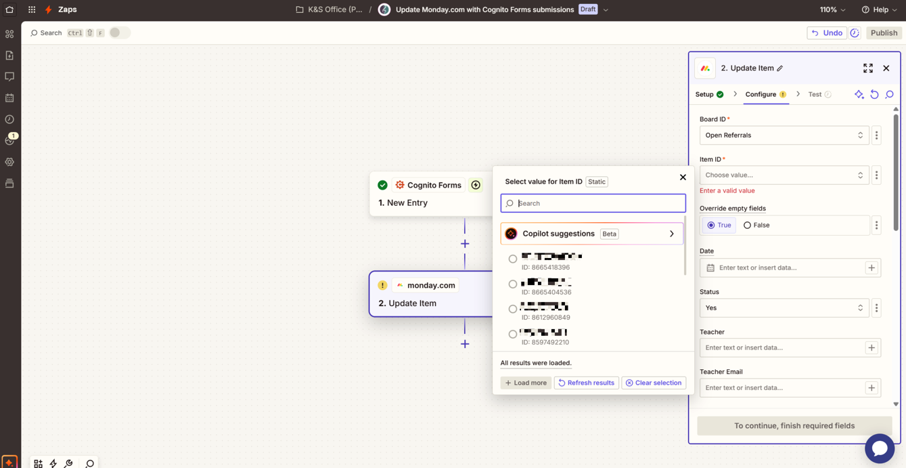This screenshot has width=906, height=468.
Task: Open the gear settings icon in left sidebar
Action: point(9,162)
